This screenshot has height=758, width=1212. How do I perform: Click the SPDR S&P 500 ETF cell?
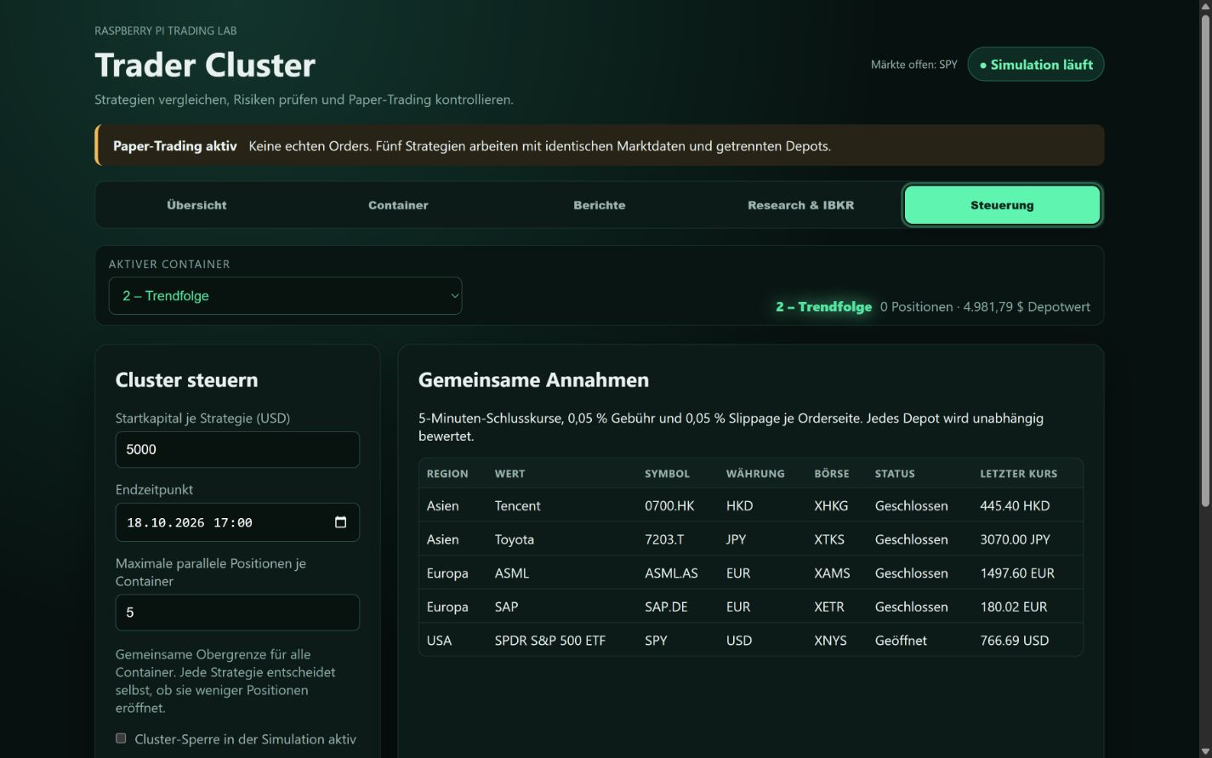pyautogui.click(x=550, y=641)
